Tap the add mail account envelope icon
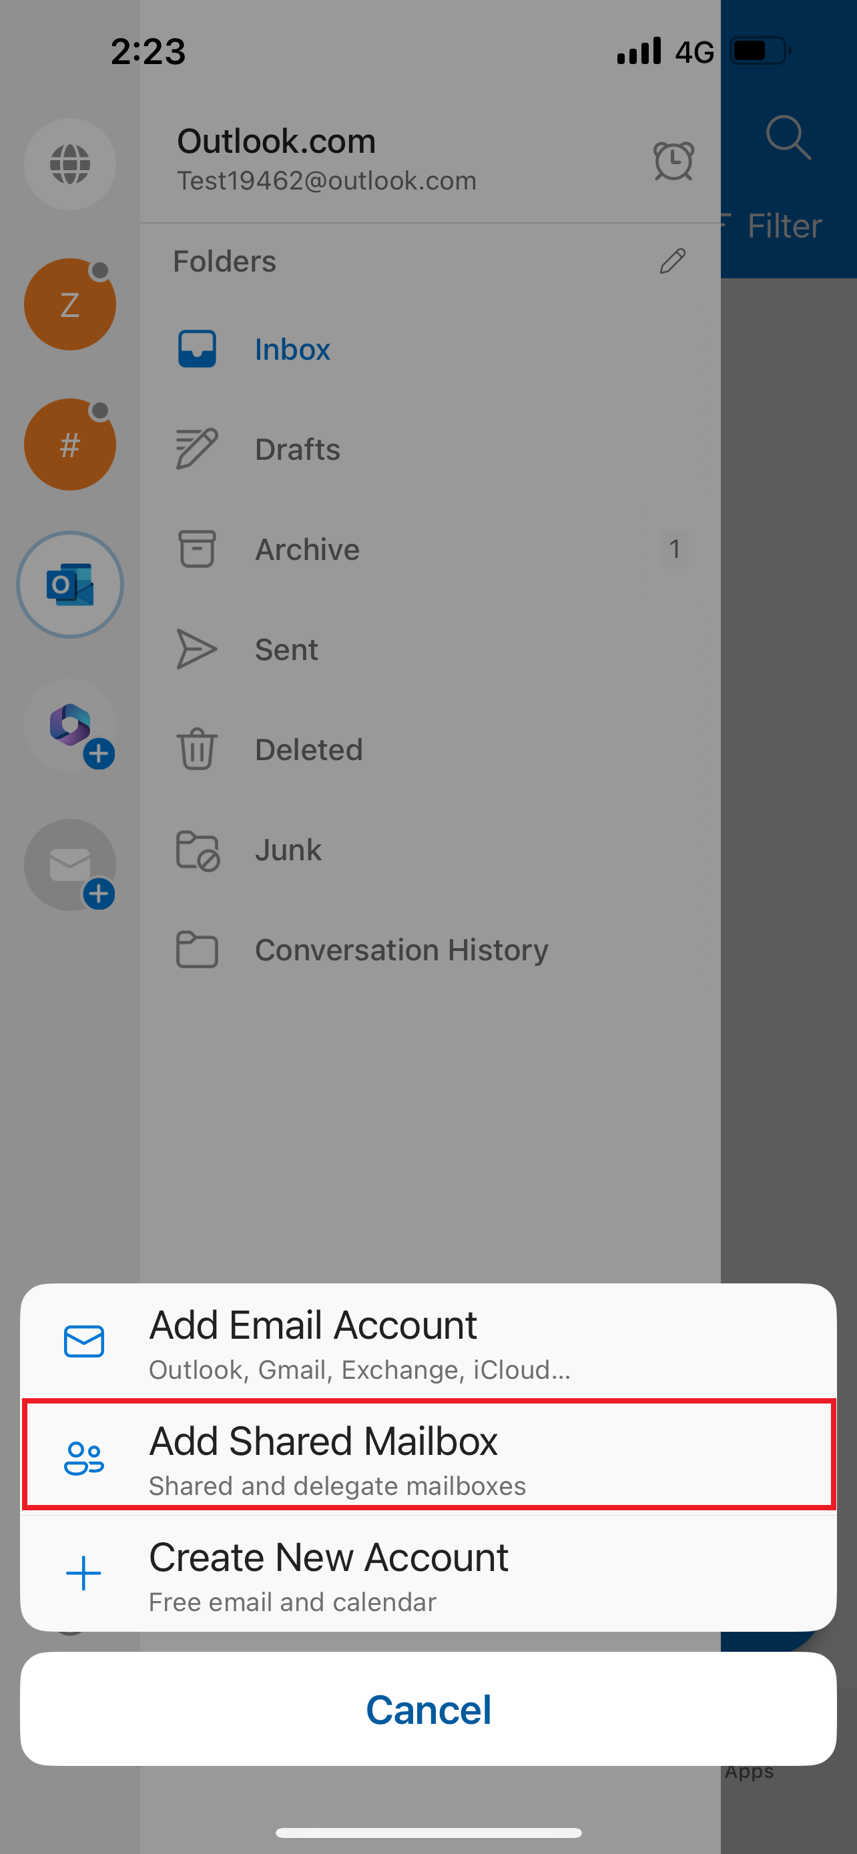The height and width of the screenshot is (1854, 857). (70, 865)
